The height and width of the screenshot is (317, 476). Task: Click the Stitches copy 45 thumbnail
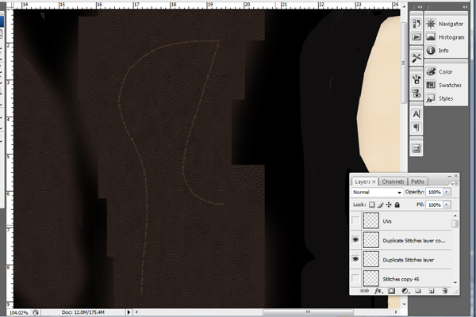371,278
